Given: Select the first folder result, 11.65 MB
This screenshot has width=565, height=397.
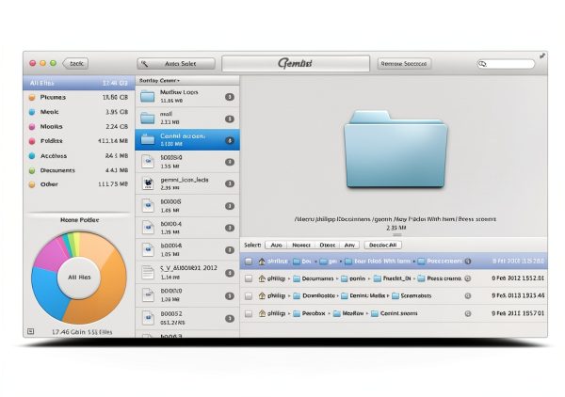Looking at the screenshot, I should pyautogui.click(x=187, y=97).
